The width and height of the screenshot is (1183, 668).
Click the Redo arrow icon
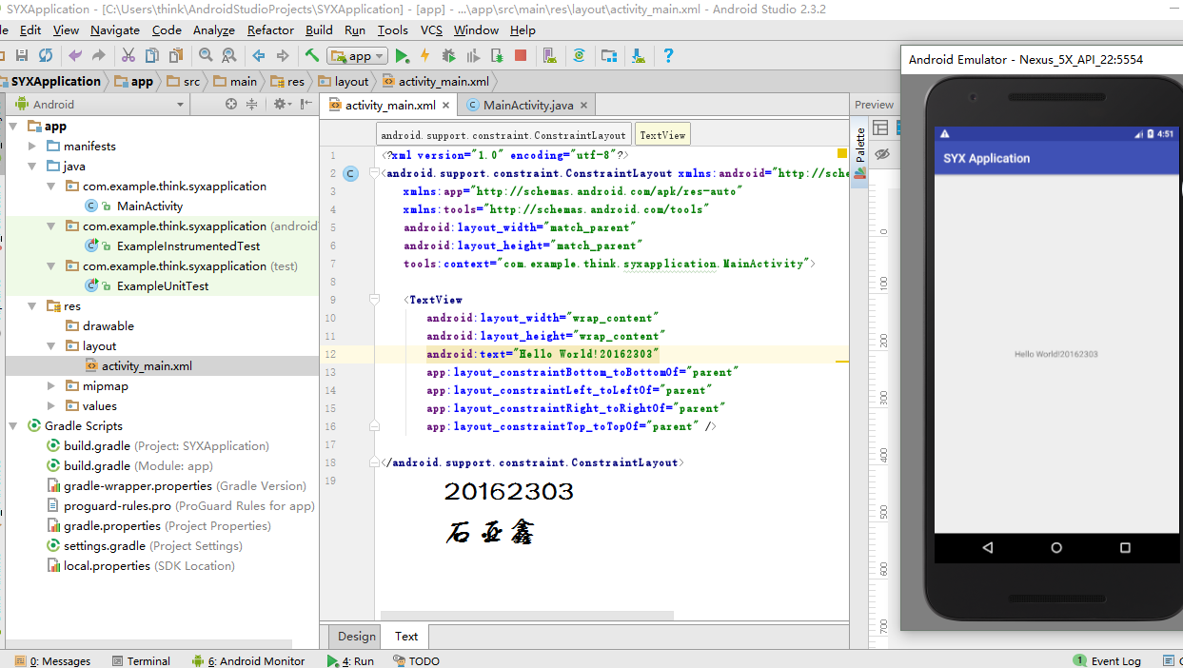[x=99, y=55]
